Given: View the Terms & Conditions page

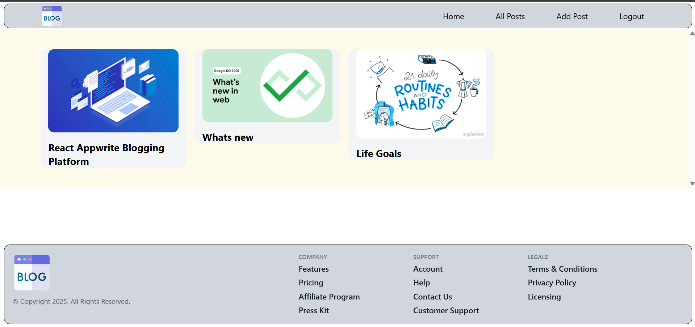Looking at the screenshot, I should pos(562,269).
